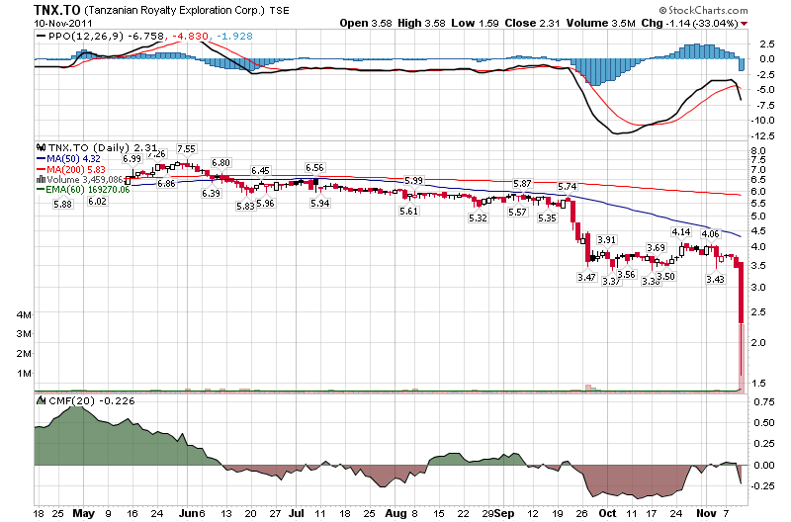
Task: Click the volume bars icon in legend
Action: click(40, 179)
